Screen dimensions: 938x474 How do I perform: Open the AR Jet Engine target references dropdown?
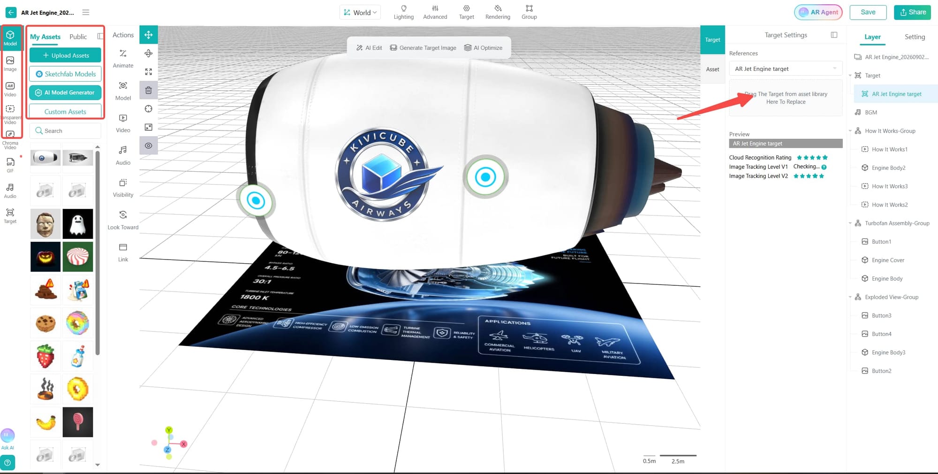[786, 69]
